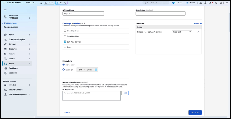
Task: Expand the Organization TMELabs2 selector
Action: pyautogui.click(x=17, y=17)
